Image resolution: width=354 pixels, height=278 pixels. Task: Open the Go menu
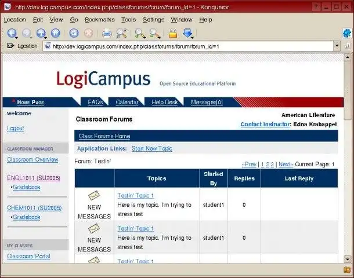[x=74, y=20]
